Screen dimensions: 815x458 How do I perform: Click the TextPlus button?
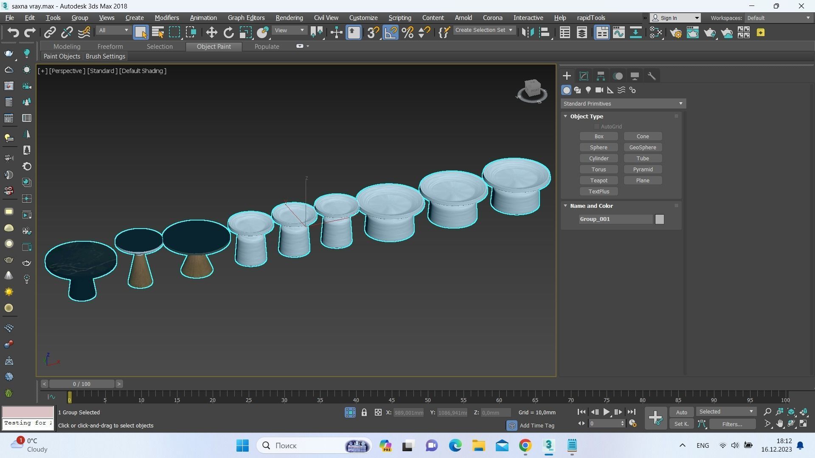coord(599,191)
